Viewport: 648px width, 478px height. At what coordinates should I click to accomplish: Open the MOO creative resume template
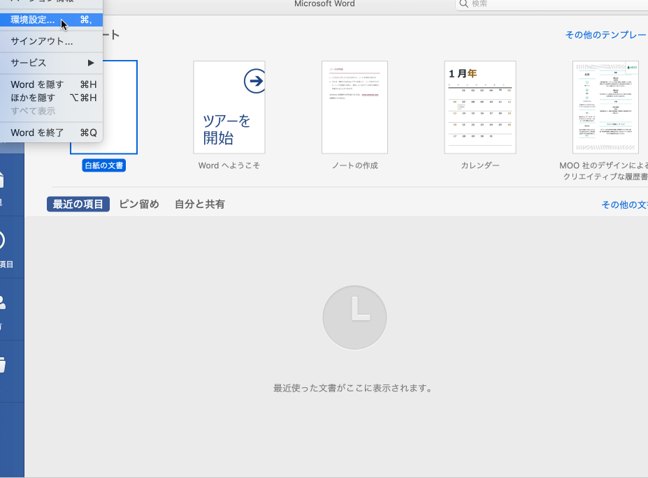point(605,107)
